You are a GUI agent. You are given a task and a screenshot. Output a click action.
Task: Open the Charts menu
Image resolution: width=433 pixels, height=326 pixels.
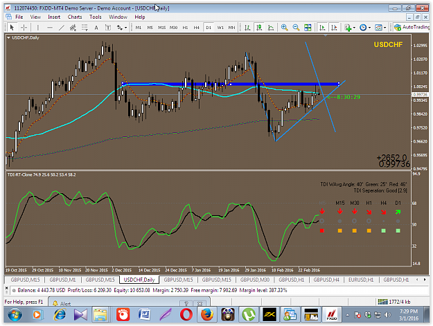click(x=75, y=17)
